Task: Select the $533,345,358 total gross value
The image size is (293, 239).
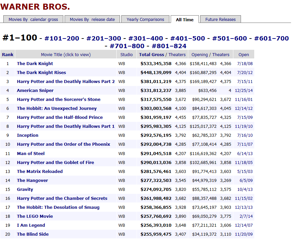Action: 156,64
